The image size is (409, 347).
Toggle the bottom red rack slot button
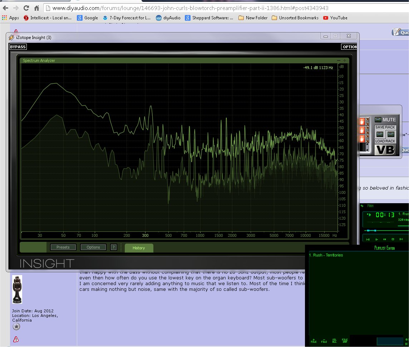click(362, 138)
